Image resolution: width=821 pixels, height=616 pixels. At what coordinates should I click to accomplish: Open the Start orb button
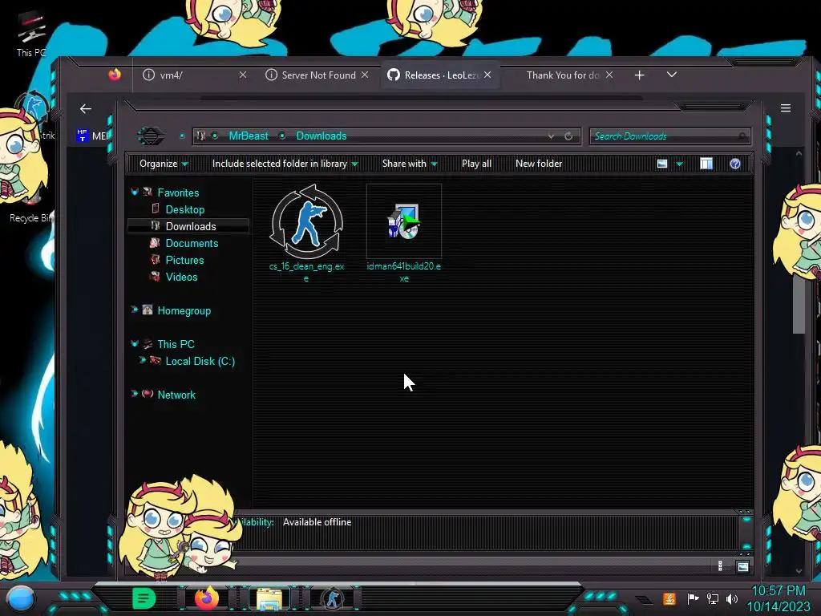tap(20, 599)
